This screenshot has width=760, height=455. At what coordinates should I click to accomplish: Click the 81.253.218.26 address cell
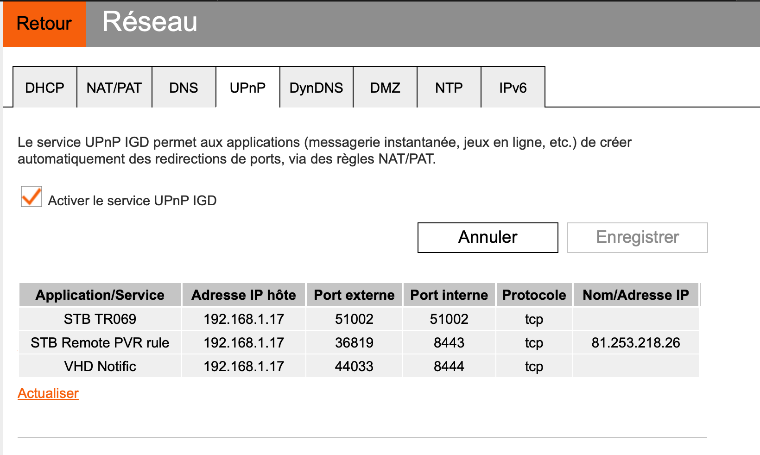pos(635,343)
